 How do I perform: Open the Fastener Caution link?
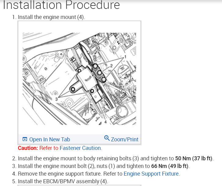coord(80,148)
